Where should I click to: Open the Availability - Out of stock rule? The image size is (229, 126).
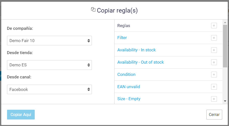[x=140, y=62]
